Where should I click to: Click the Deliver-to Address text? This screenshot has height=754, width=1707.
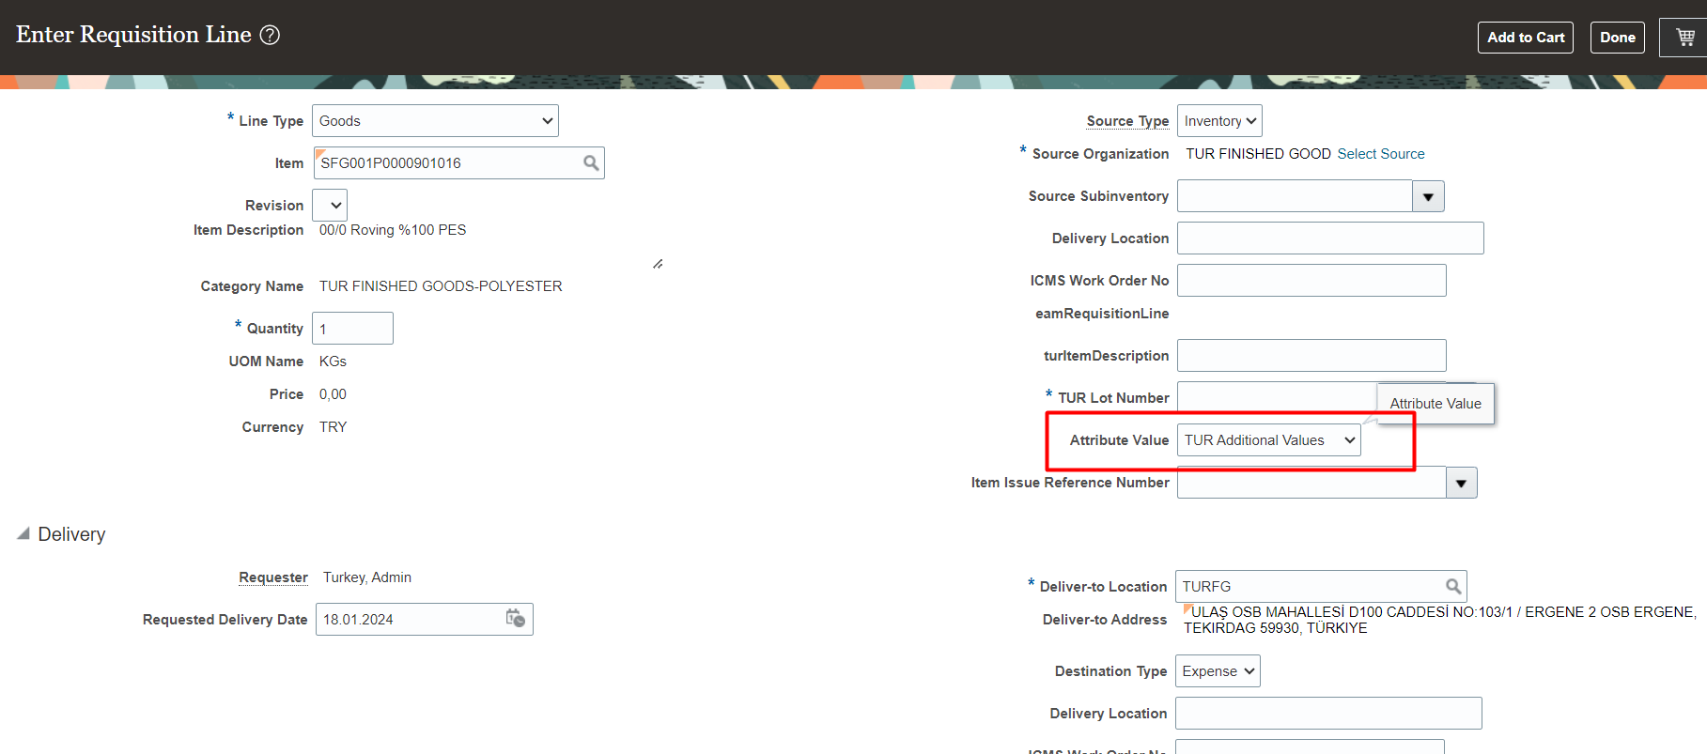click(x=1440, y=620)
